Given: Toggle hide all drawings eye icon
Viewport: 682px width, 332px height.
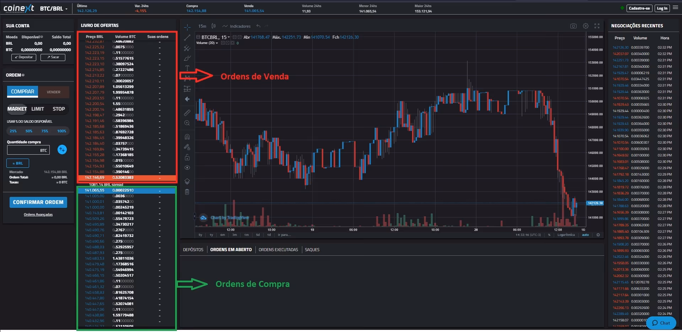Looking at the screenshot, I should pos(187,167).
